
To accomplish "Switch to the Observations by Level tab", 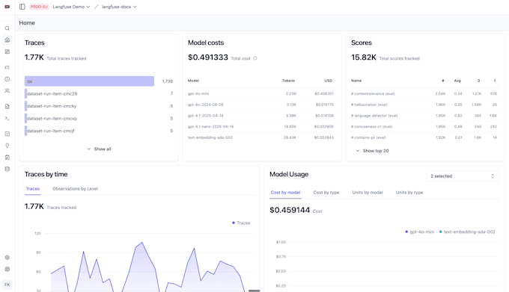I will 75,189.
